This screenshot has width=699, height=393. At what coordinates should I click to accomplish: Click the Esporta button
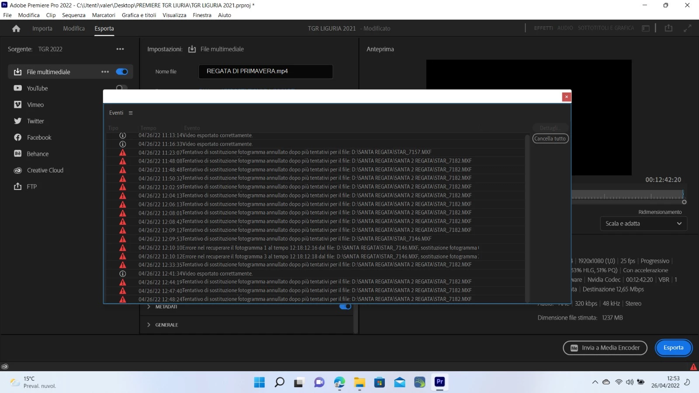pos(673,348)
